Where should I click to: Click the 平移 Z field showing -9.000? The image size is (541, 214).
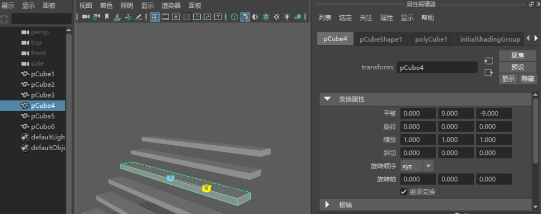494,113
